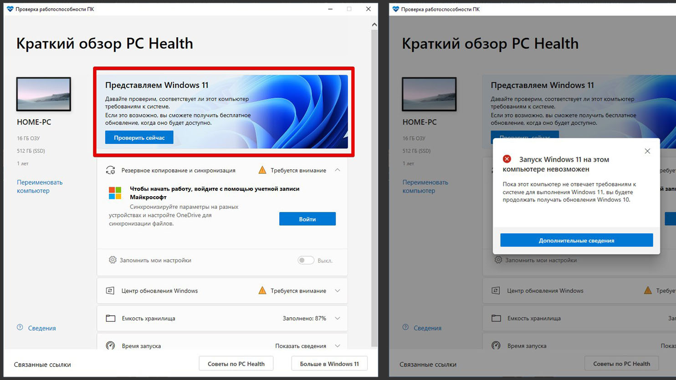Click 16 ГБ ОЗУ text in right window
The height and width of the screenshot is (380, 676).
pos(414,138)
